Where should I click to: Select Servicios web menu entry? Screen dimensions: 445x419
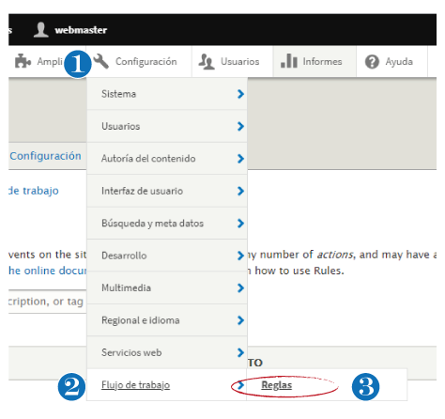pyautogui.click(x=167, y=352)
